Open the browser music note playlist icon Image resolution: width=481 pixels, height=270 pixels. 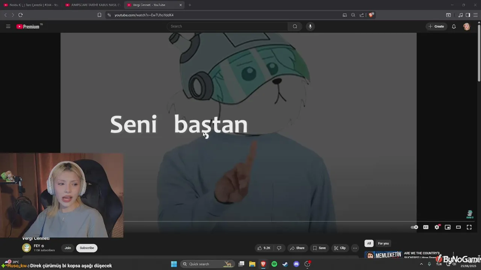pos(460,15)
